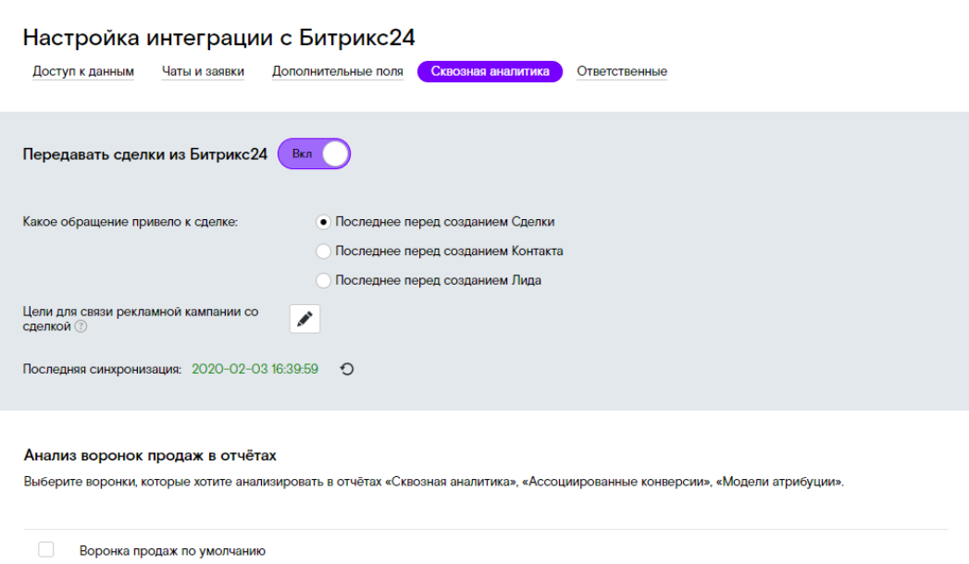This screenshot has width=969, height=564.
Task: Toggle the Передавать сделки из Битрикс24 switch
Action: click(x=314, y=153)
